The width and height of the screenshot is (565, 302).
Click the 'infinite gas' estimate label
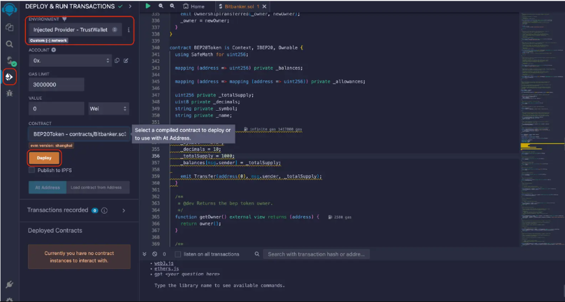point(273,129)
